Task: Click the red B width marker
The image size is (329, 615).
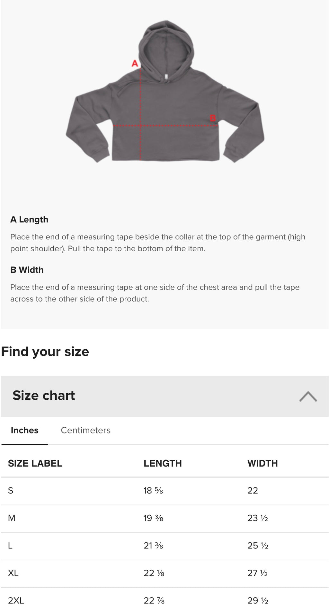Action: [213, 118]
